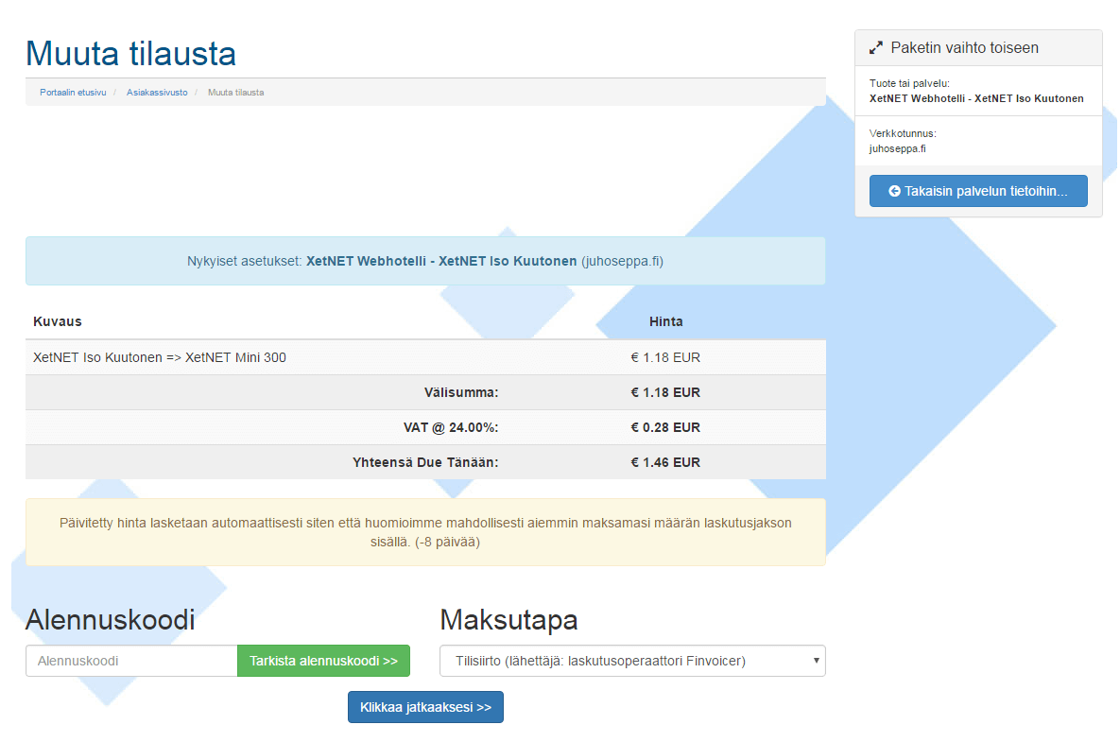The width and height of the screenshot is (1120, 742).
Task: Focus the Alennuskoodi text input field
Action: [x=131, y=661]
